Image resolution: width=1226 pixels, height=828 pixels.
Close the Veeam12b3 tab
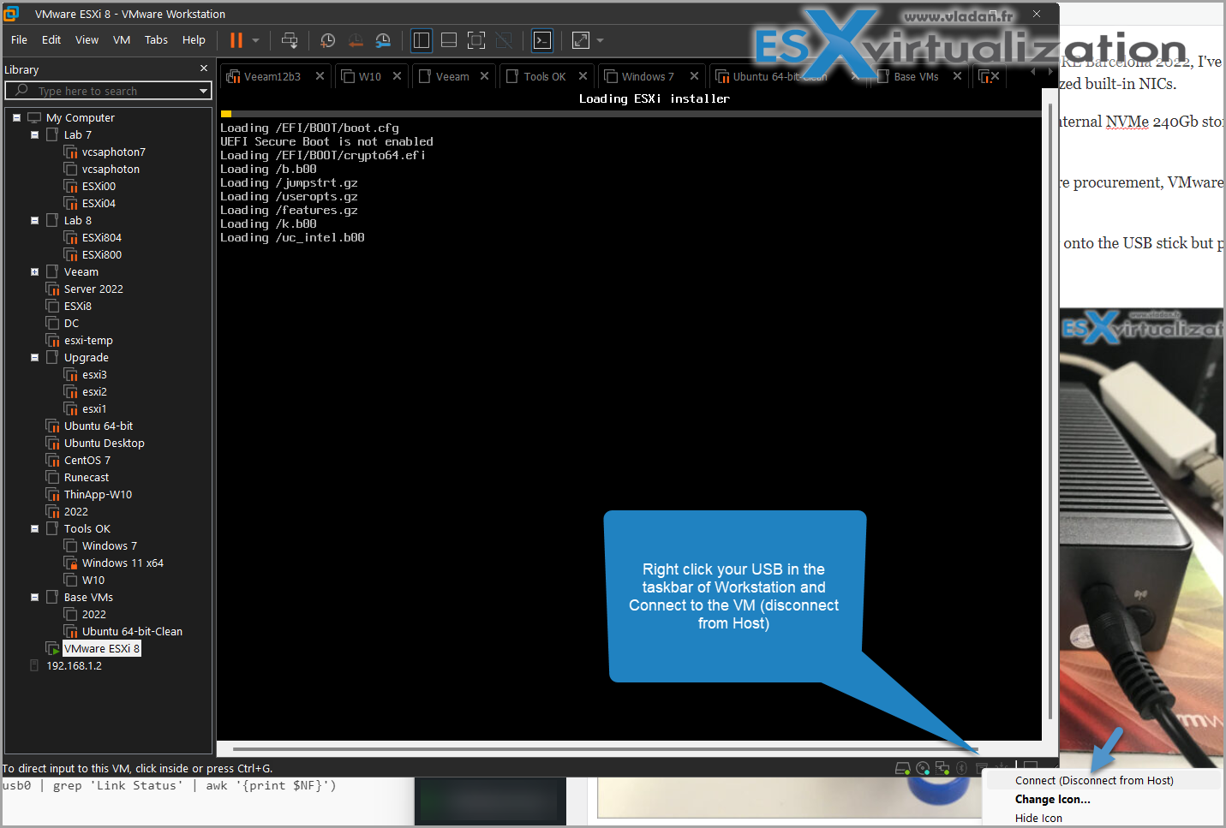click(x=320, y=76)
